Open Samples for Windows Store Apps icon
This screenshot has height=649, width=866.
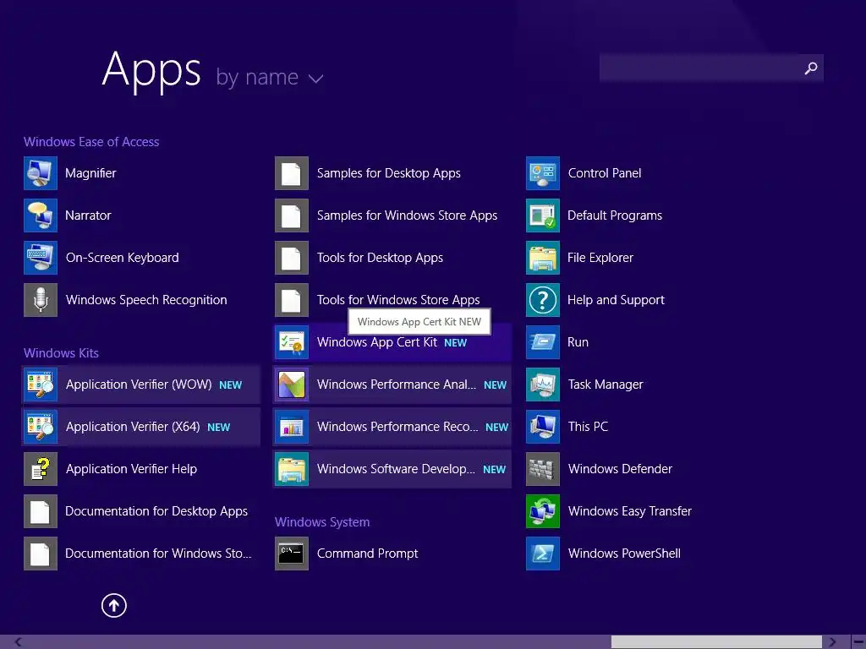[292, 215]
